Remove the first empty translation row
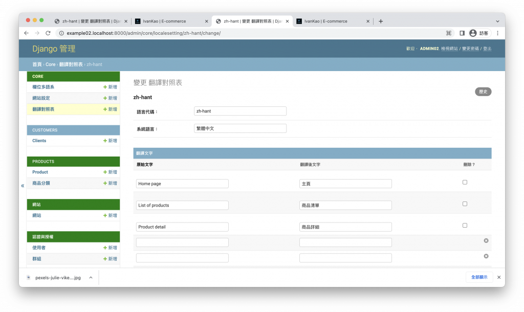The height and width of the screenshot is (312, 524). pos(486,240)
